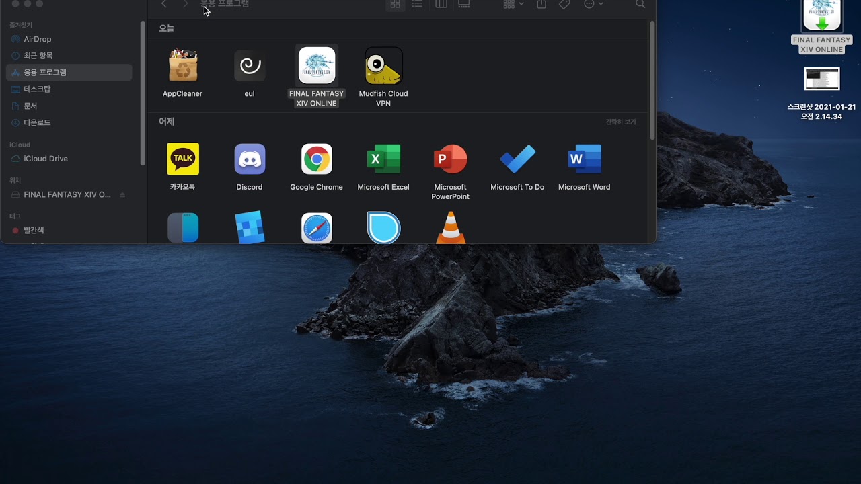The height and width of the screenshot is (484, 861).
Task: Click the 오늘 section header
Action: point(166,29)
